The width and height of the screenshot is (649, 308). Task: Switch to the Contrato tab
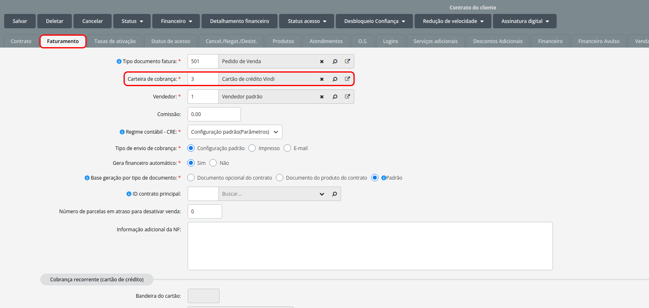pos(21,41)
